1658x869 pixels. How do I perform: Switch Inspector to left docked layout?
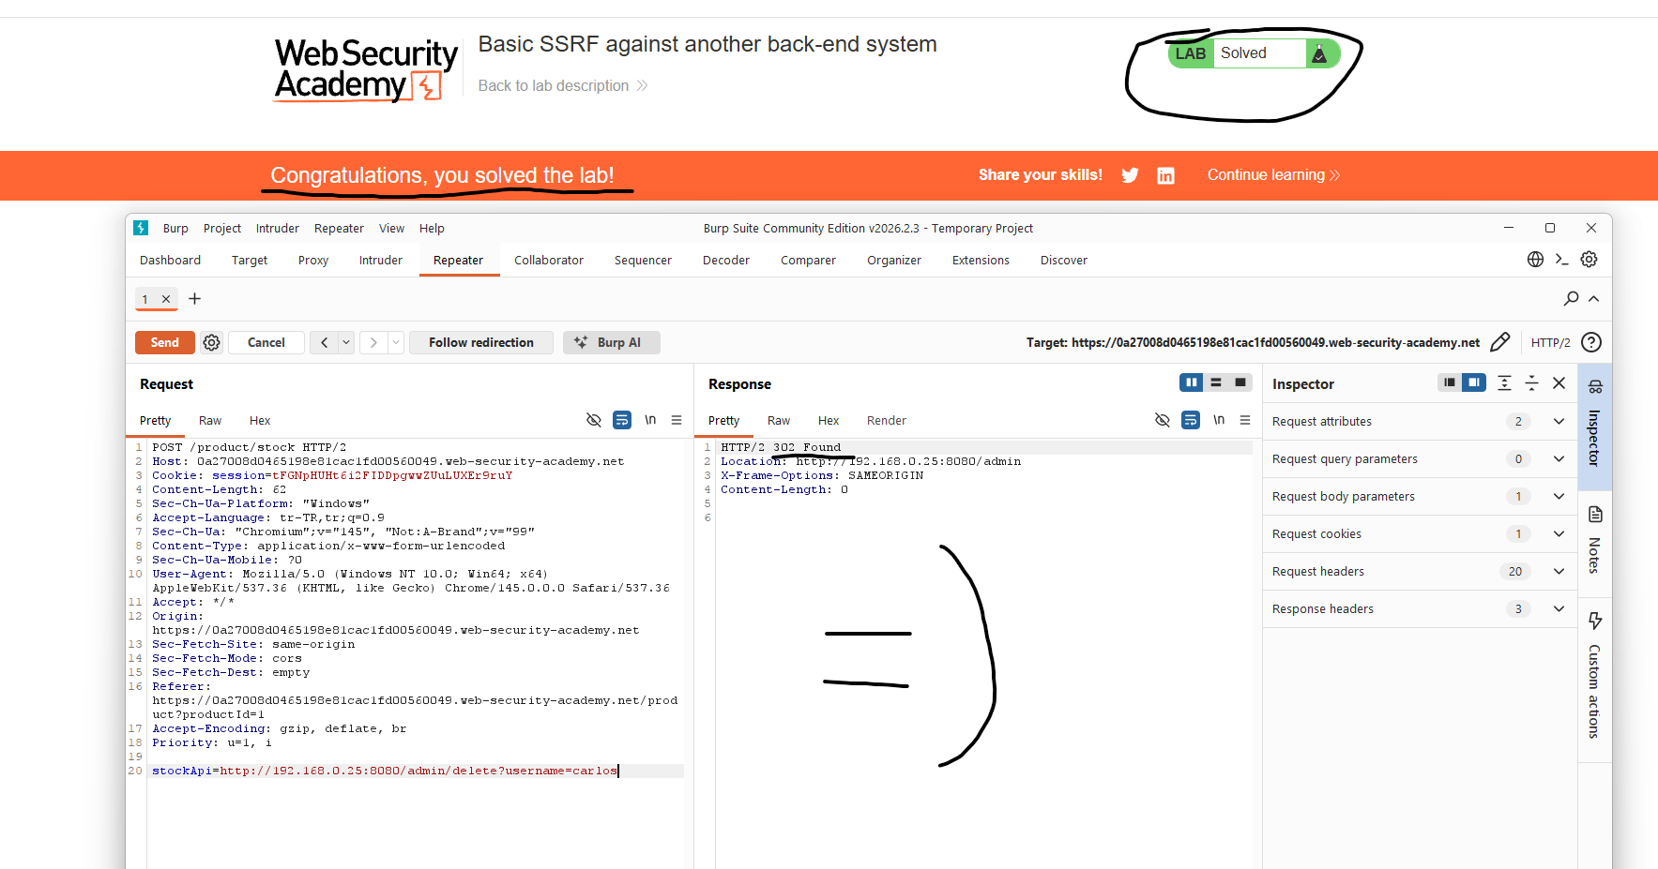pyautogui.click(x=1450, y=382)
